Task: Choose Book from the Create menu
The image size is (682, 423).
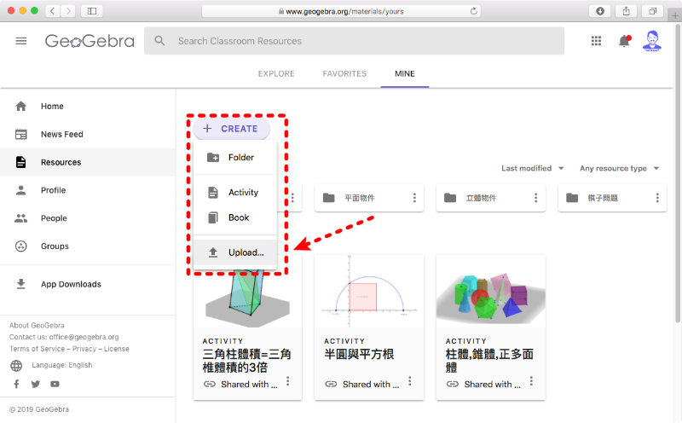Action: click(235, 217)
